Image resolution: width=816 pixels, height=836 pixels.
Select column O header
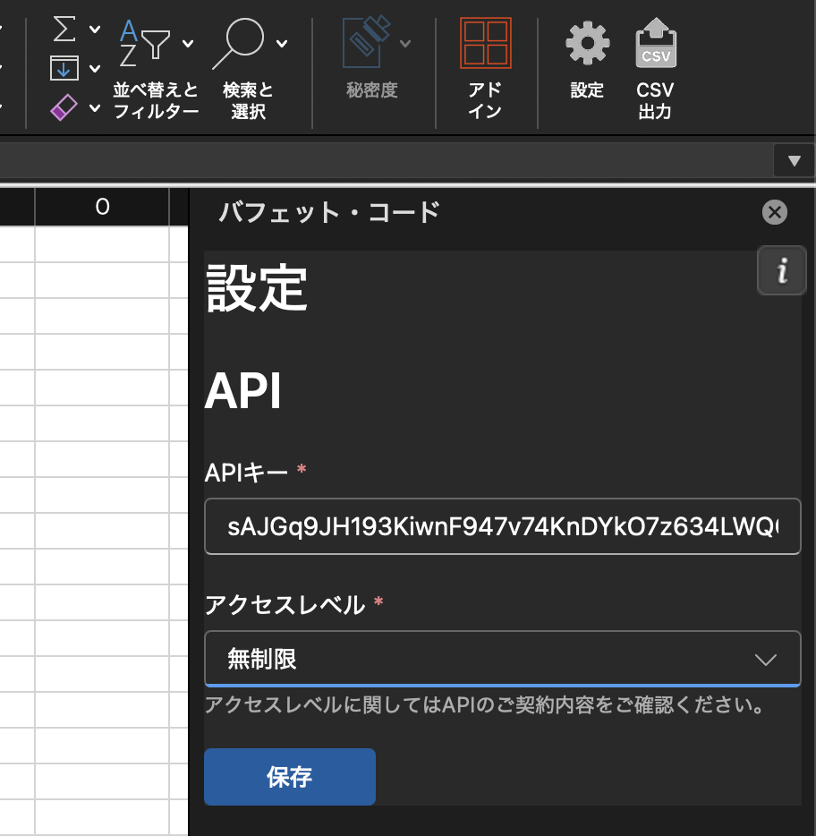(102, 206)
